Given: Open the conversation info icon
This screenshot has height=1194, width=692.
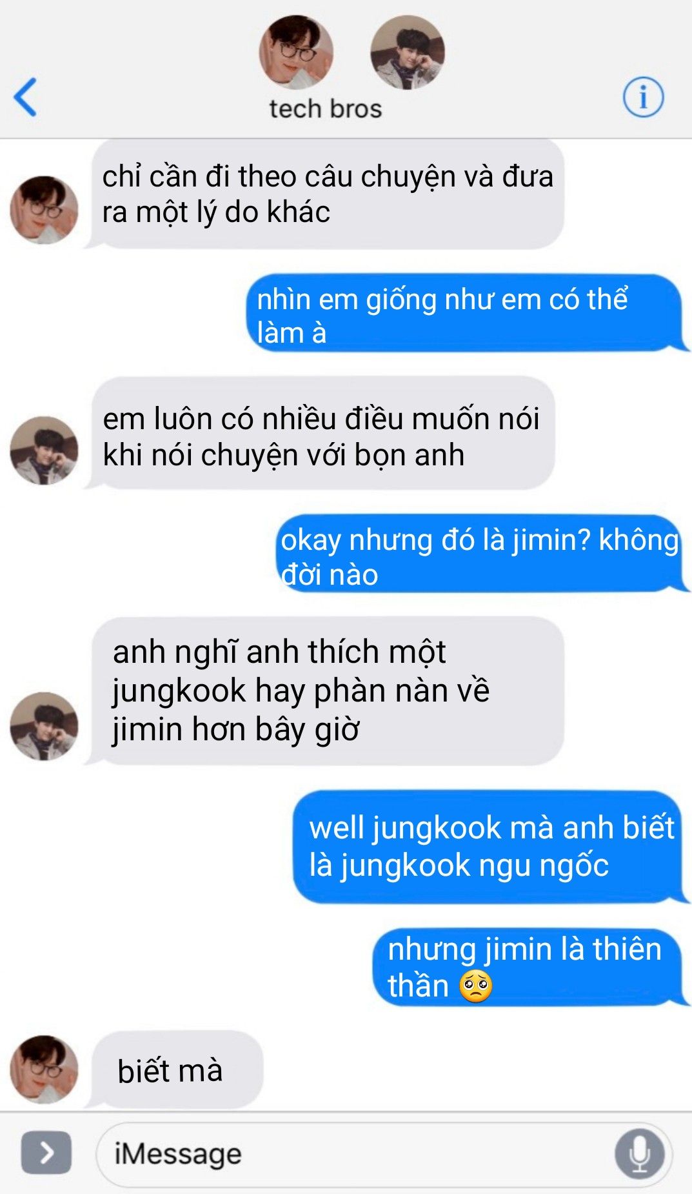Looking at the screenshot, I should [643, 97].
